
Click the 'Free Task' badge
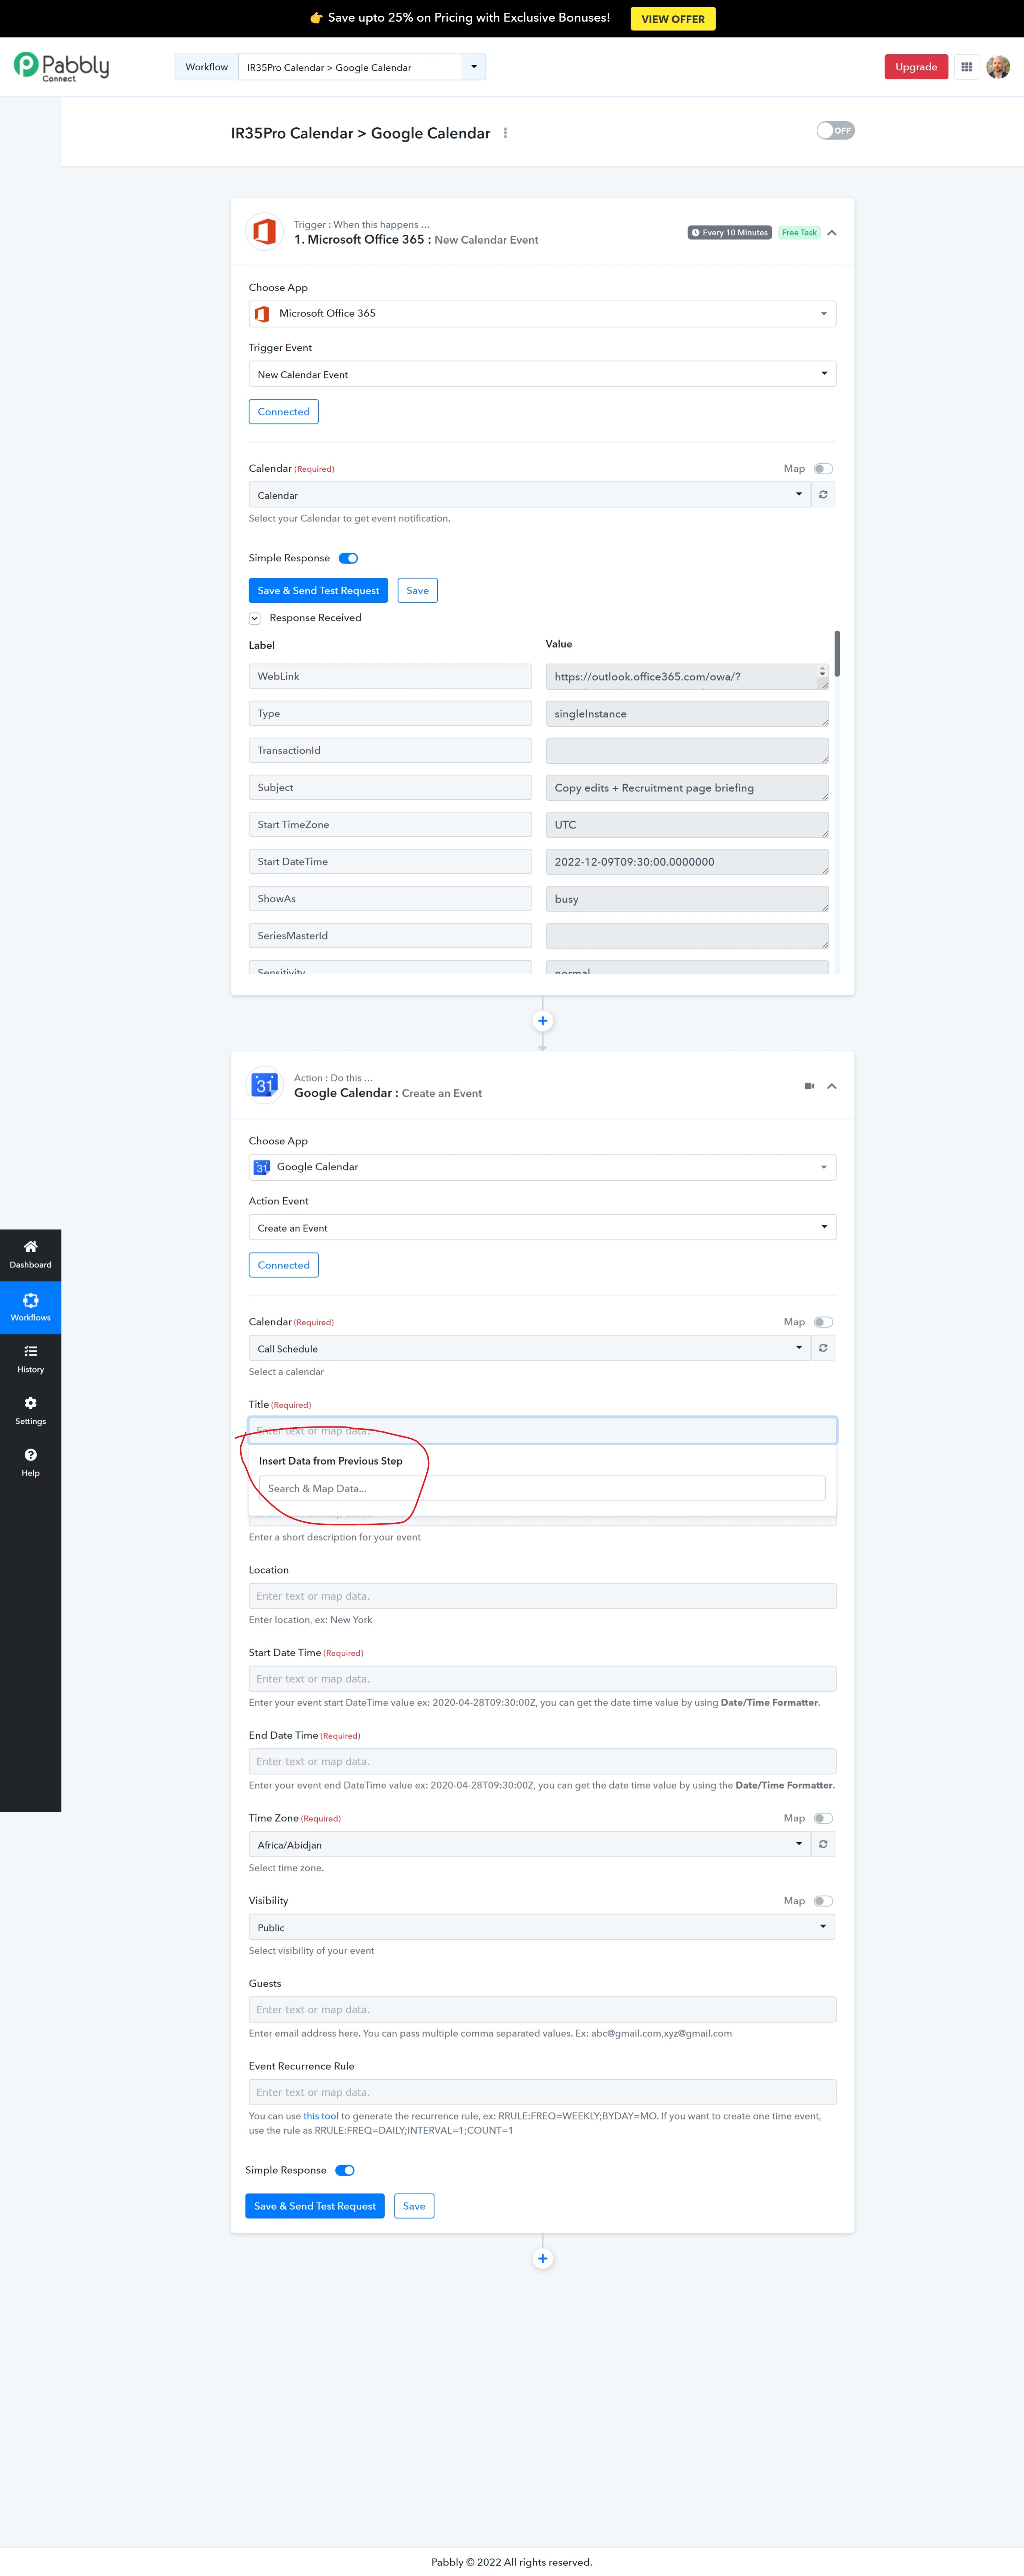(799, 233)
